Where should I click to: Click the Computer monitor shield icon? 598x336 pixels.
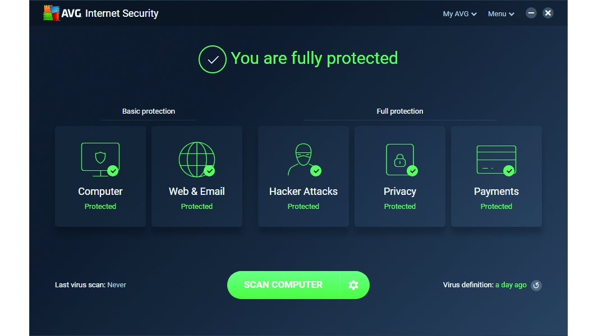click(x=100, y=159)
